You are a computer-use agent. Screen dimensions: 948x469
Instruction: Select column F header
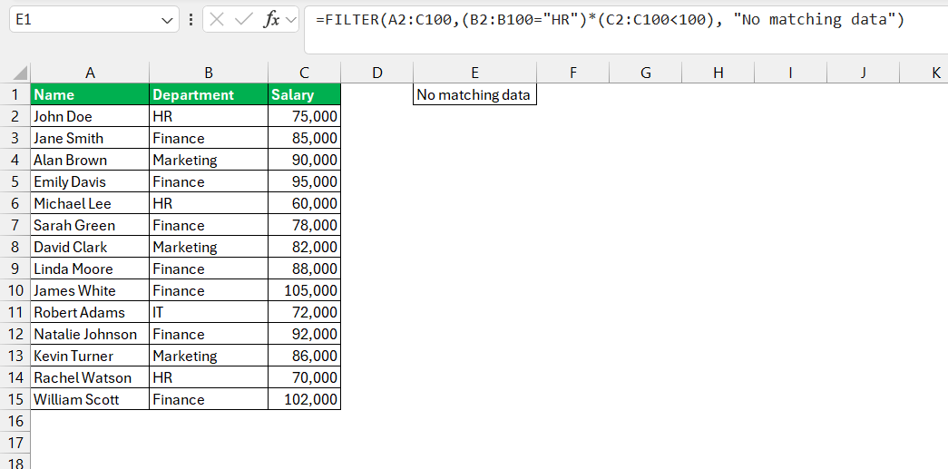coord(572,73)
